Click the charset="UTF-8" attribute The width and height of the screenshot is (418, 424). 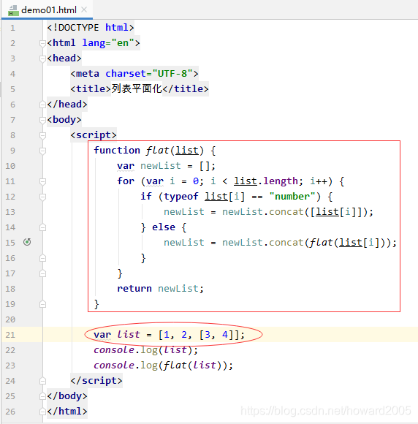tap(149, 74)
